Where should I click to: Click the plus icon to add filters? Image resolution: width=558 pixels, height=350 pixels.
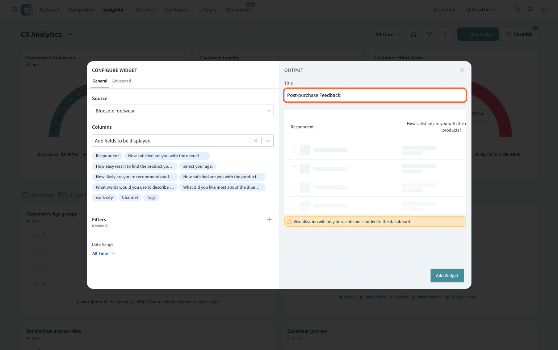pos(269,219)
